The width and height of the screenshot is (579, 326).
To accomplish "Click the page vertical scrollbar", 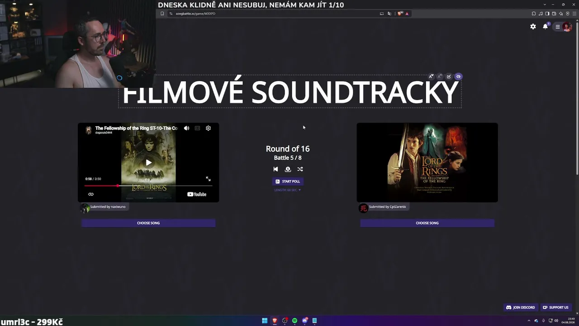I will (577, 97).
